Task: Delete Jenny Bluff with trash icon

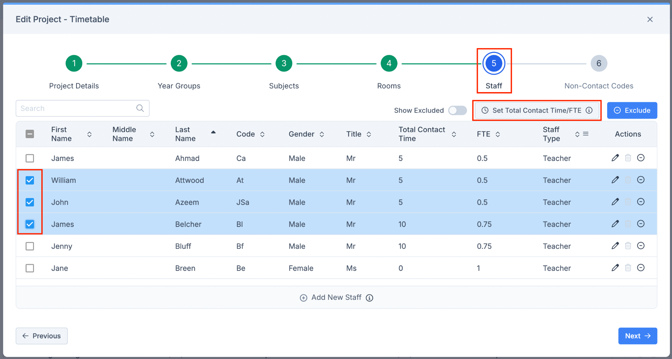Action: pyautogui.click(x=628, y=246)
